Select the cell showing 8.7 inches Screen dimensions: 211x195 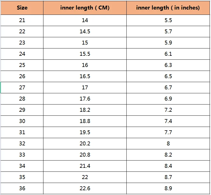[168, 177]
